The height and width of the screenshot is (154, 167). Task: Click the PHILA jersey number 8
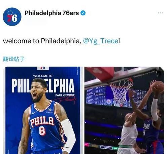point(42,131)
